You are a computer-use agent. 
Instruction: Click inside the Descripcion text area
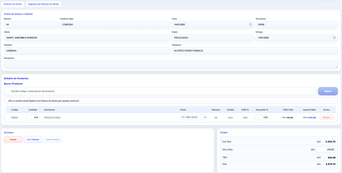tap(171, 64)
